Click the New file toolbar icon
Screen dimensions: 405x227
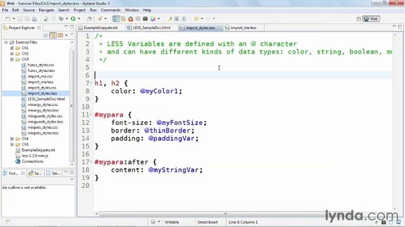coord(8,19)
